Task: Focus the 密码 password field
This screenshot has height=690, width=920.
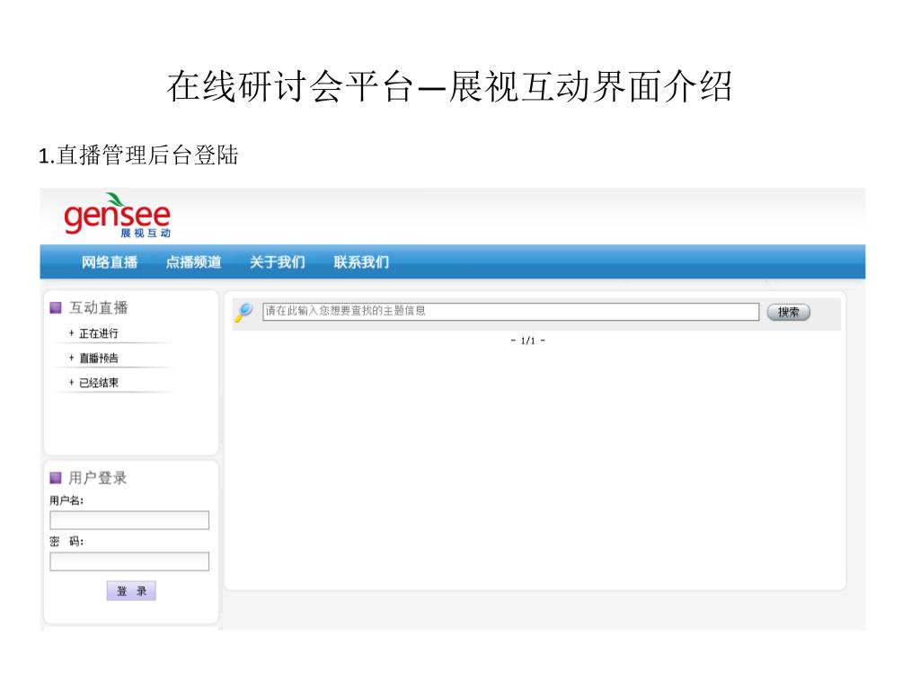Action: click(129, 562)
